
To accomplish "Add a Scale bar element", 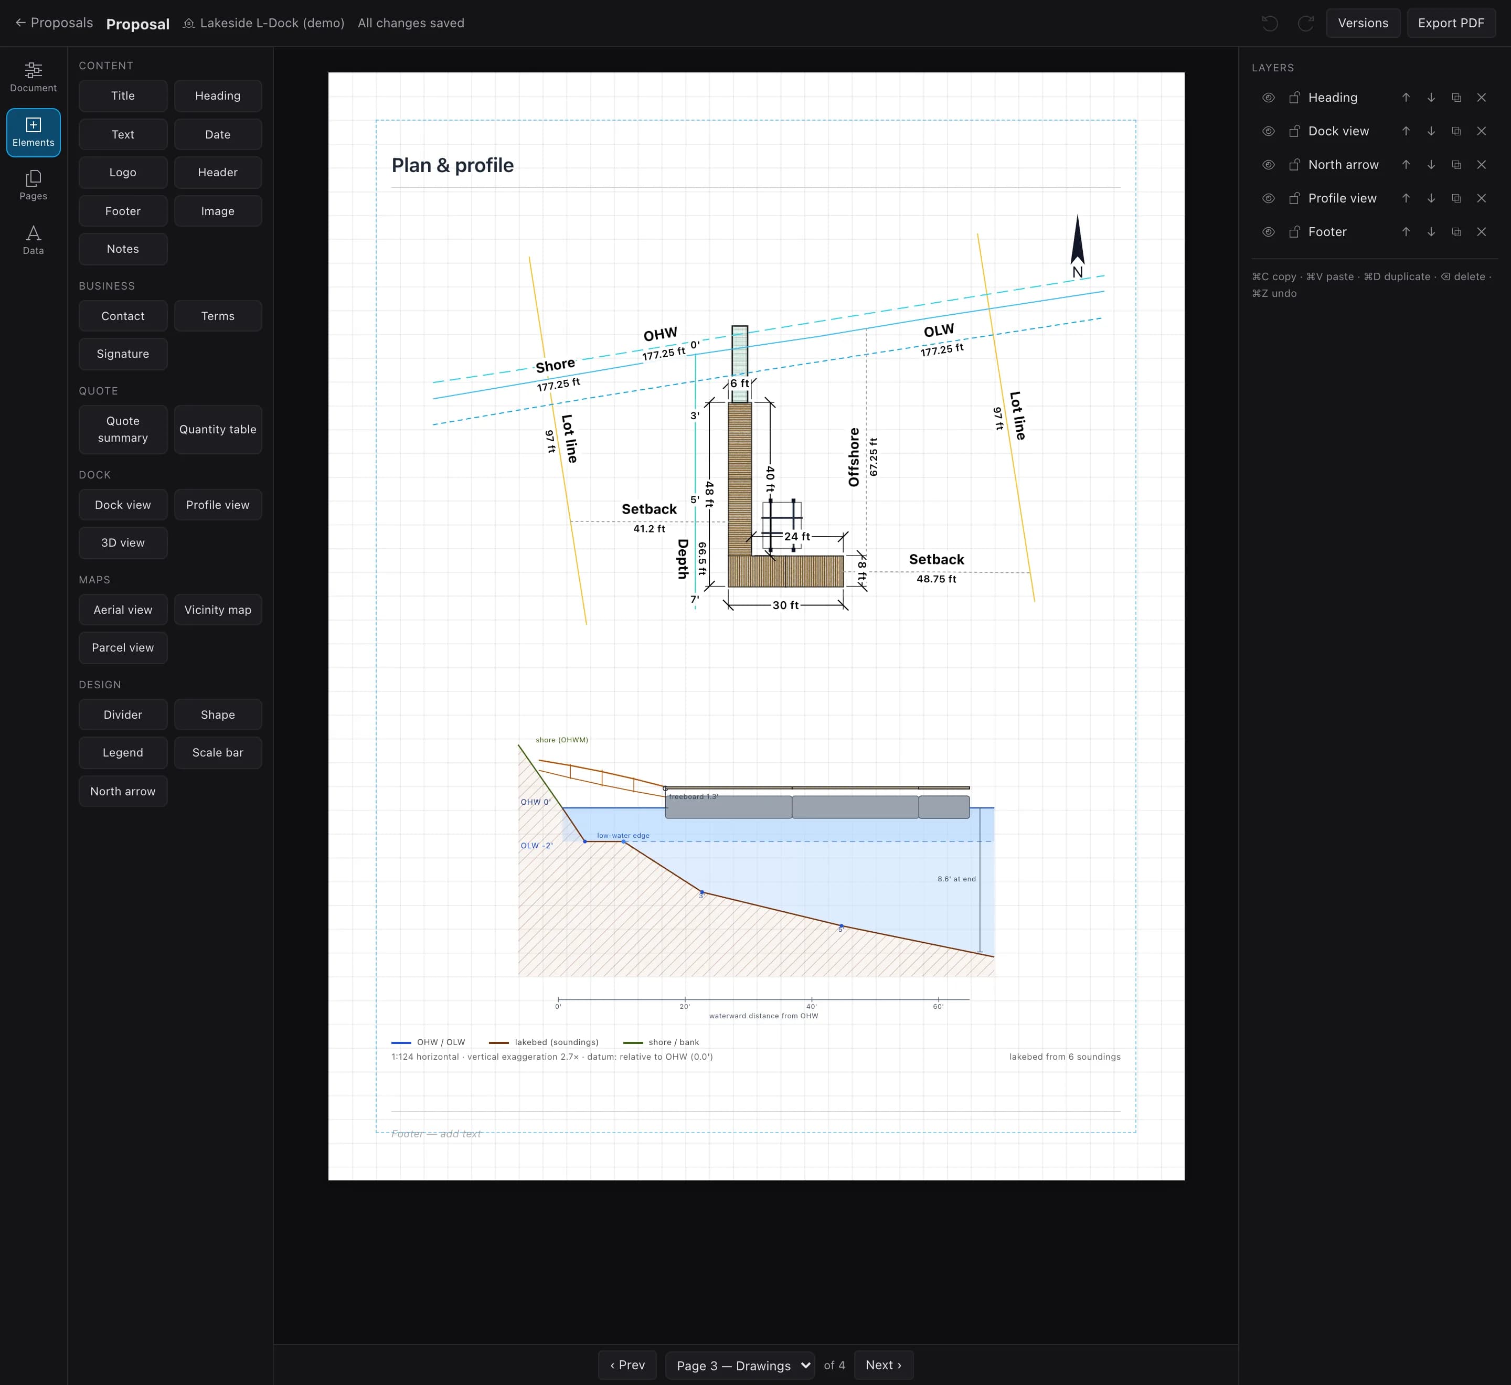I will 218,752.
